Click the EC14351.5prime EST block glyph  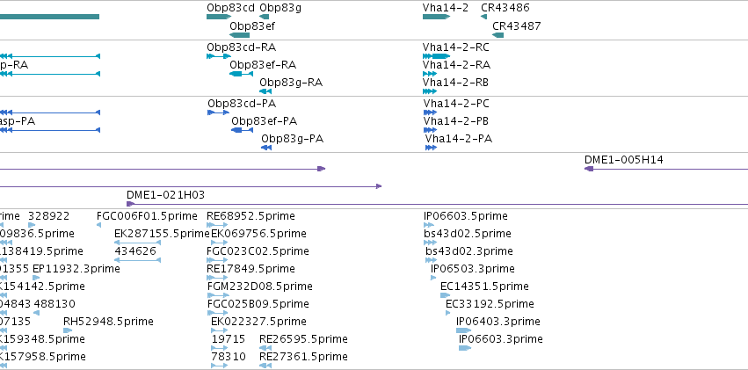point(445,295)
